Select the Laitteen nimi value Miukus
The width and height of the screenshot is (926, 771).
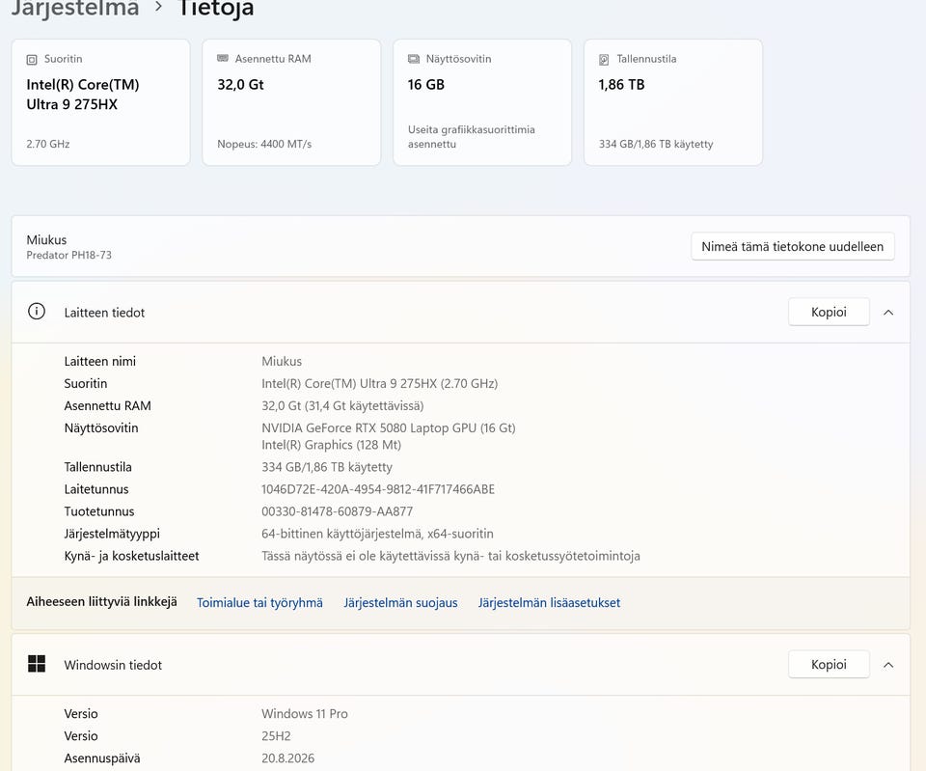coord(282,361)
